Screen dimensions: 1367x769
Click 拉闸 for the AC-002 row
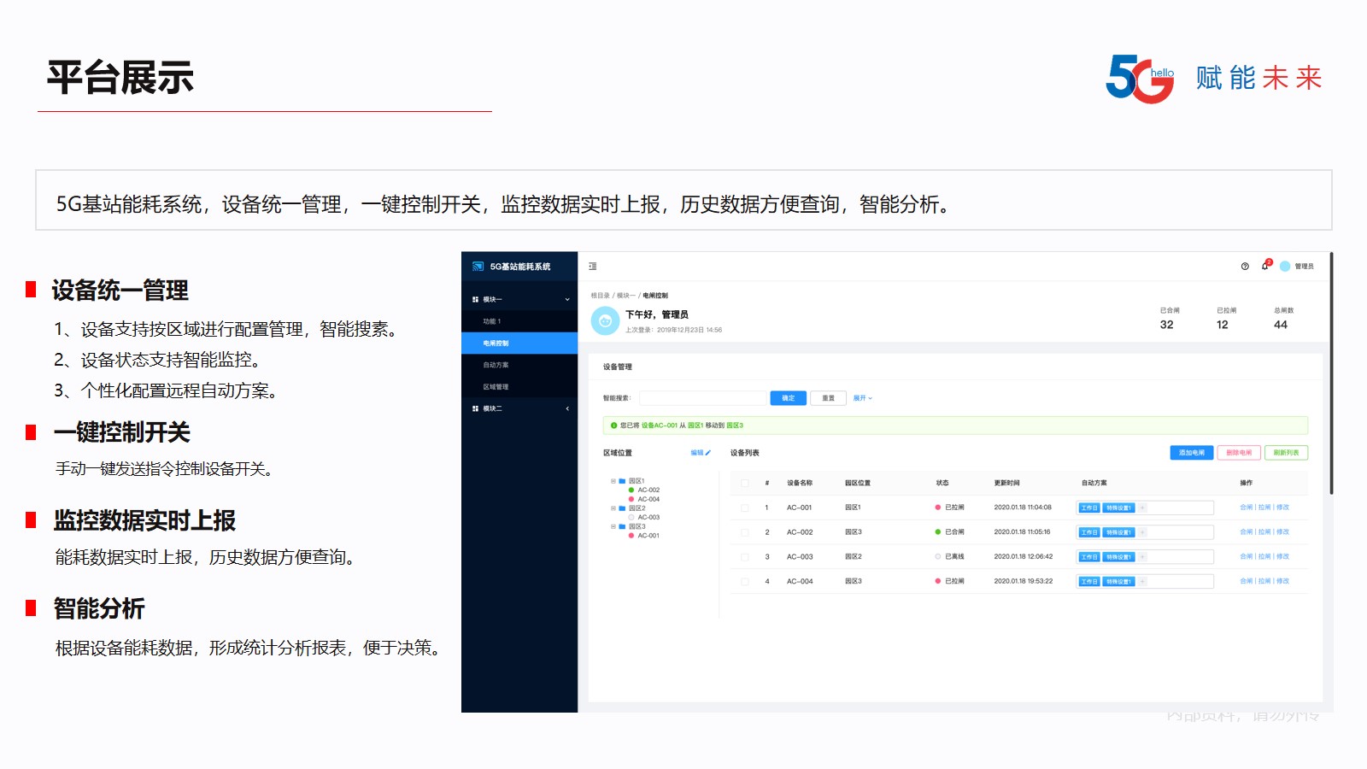point(1264,532)
